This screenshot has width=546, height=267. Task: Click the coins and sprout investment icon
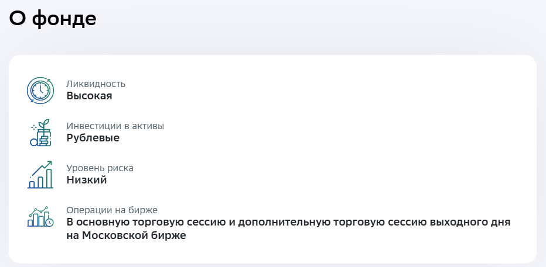click(x=40, y=133)
